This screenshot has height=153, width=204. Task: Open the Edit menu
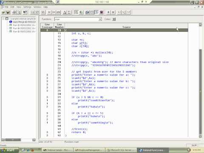[x=12, y=7]
